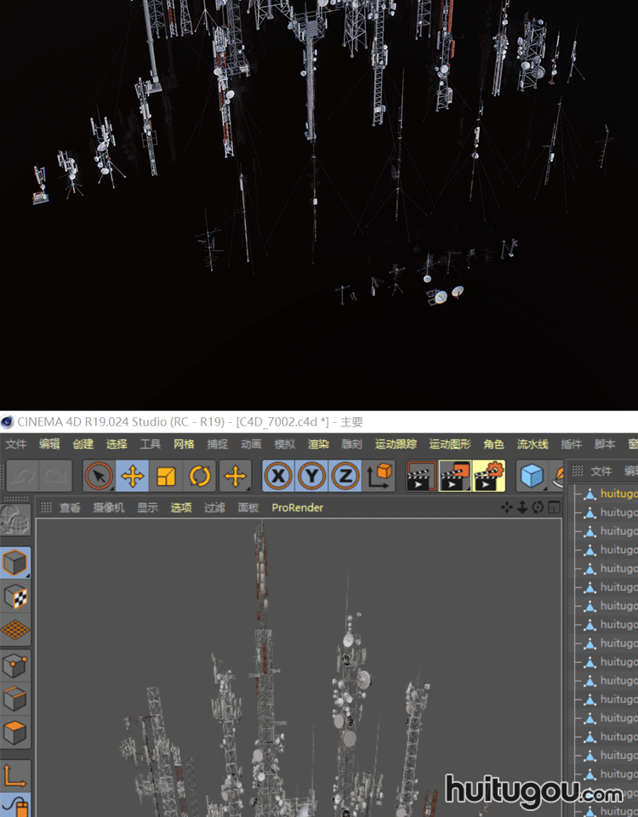Pick the live selection arrow tool

point(100,477)
